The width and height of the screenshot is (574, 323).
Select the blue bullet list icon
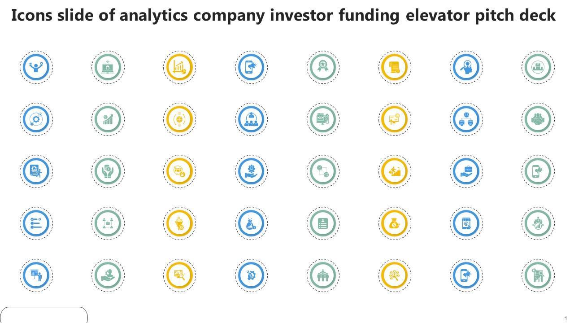click(x=36, y=223)
